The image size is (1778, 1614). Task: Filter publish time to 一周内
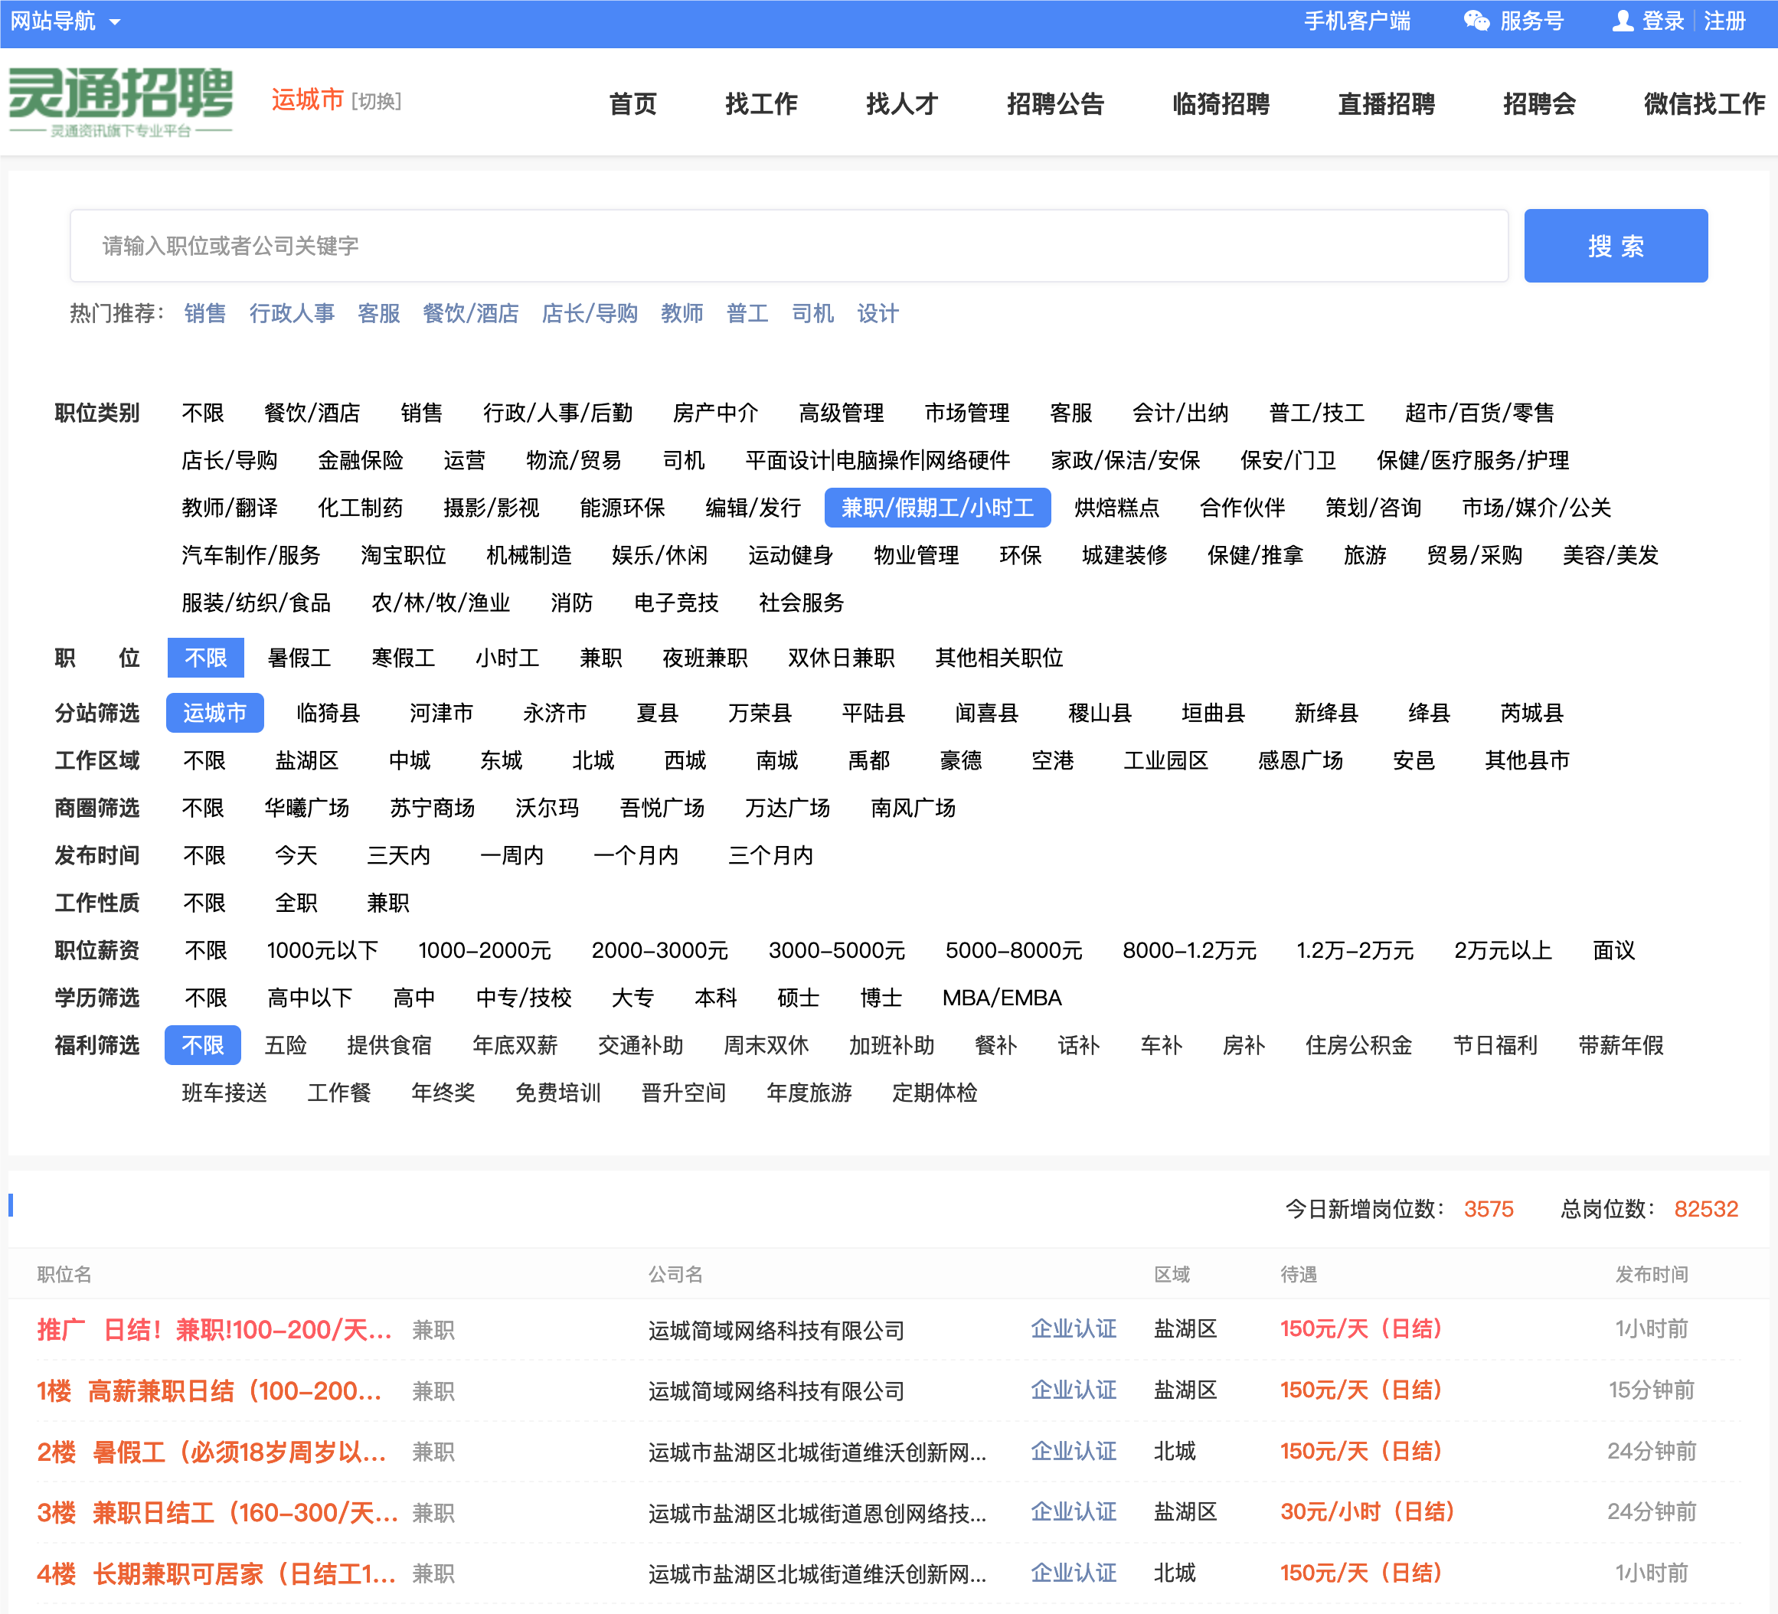pos(512,855)
